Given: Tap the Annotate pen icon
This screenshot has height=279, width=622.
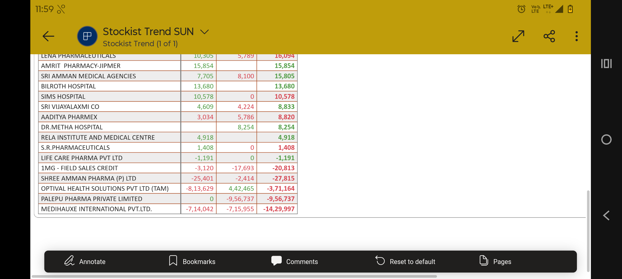Looking at the screenshot, I should (x=69, y=260).
